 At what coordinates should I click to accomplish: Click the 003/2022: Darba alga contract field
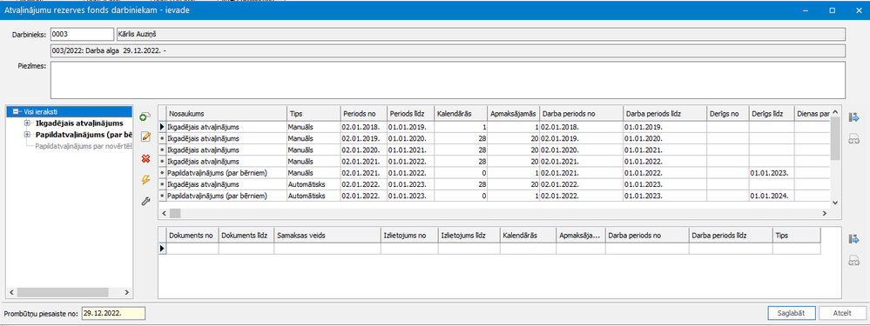tap(448, 51)
